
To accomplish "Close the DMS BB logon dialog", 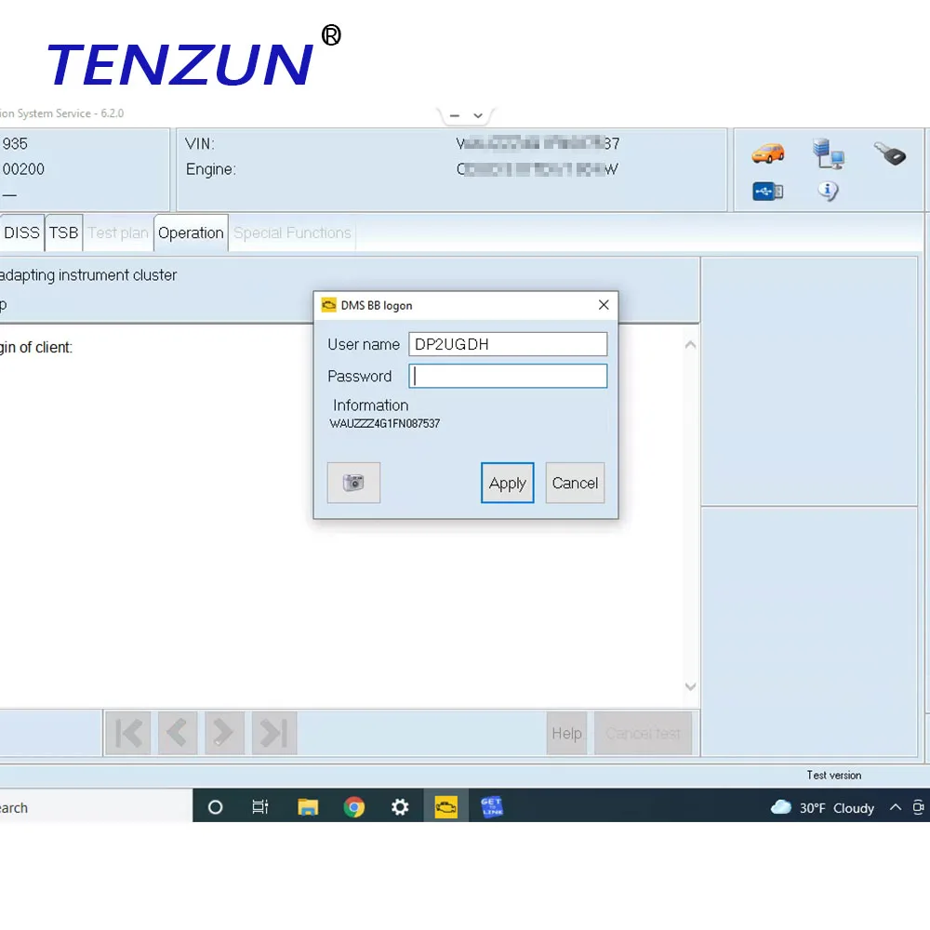I will click(x=604, y=305).
